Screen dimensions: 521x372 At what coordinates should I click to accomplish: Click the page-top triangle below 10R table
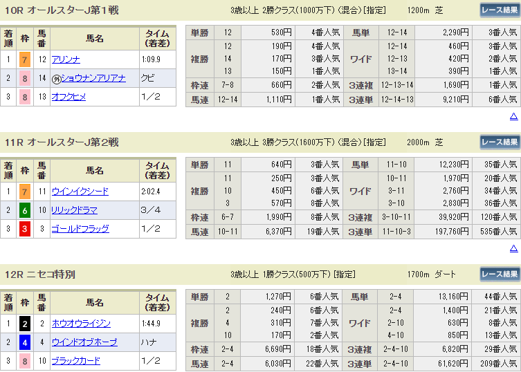[513, 116]
